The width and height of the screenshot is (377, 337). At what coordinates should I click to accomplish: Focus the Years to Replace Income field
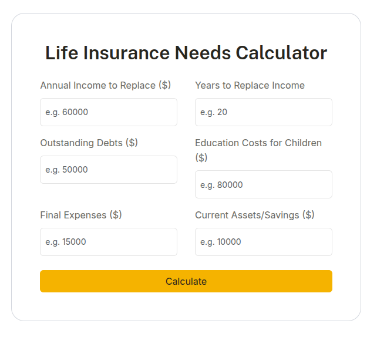264,112
